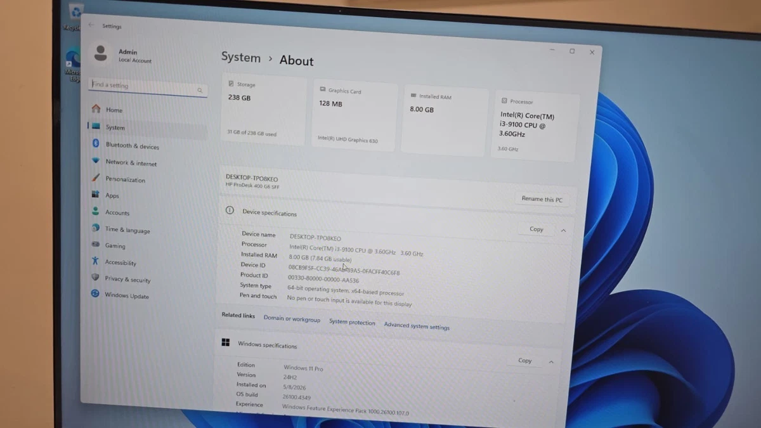Click the Graphics Card icon

point(323,90)
